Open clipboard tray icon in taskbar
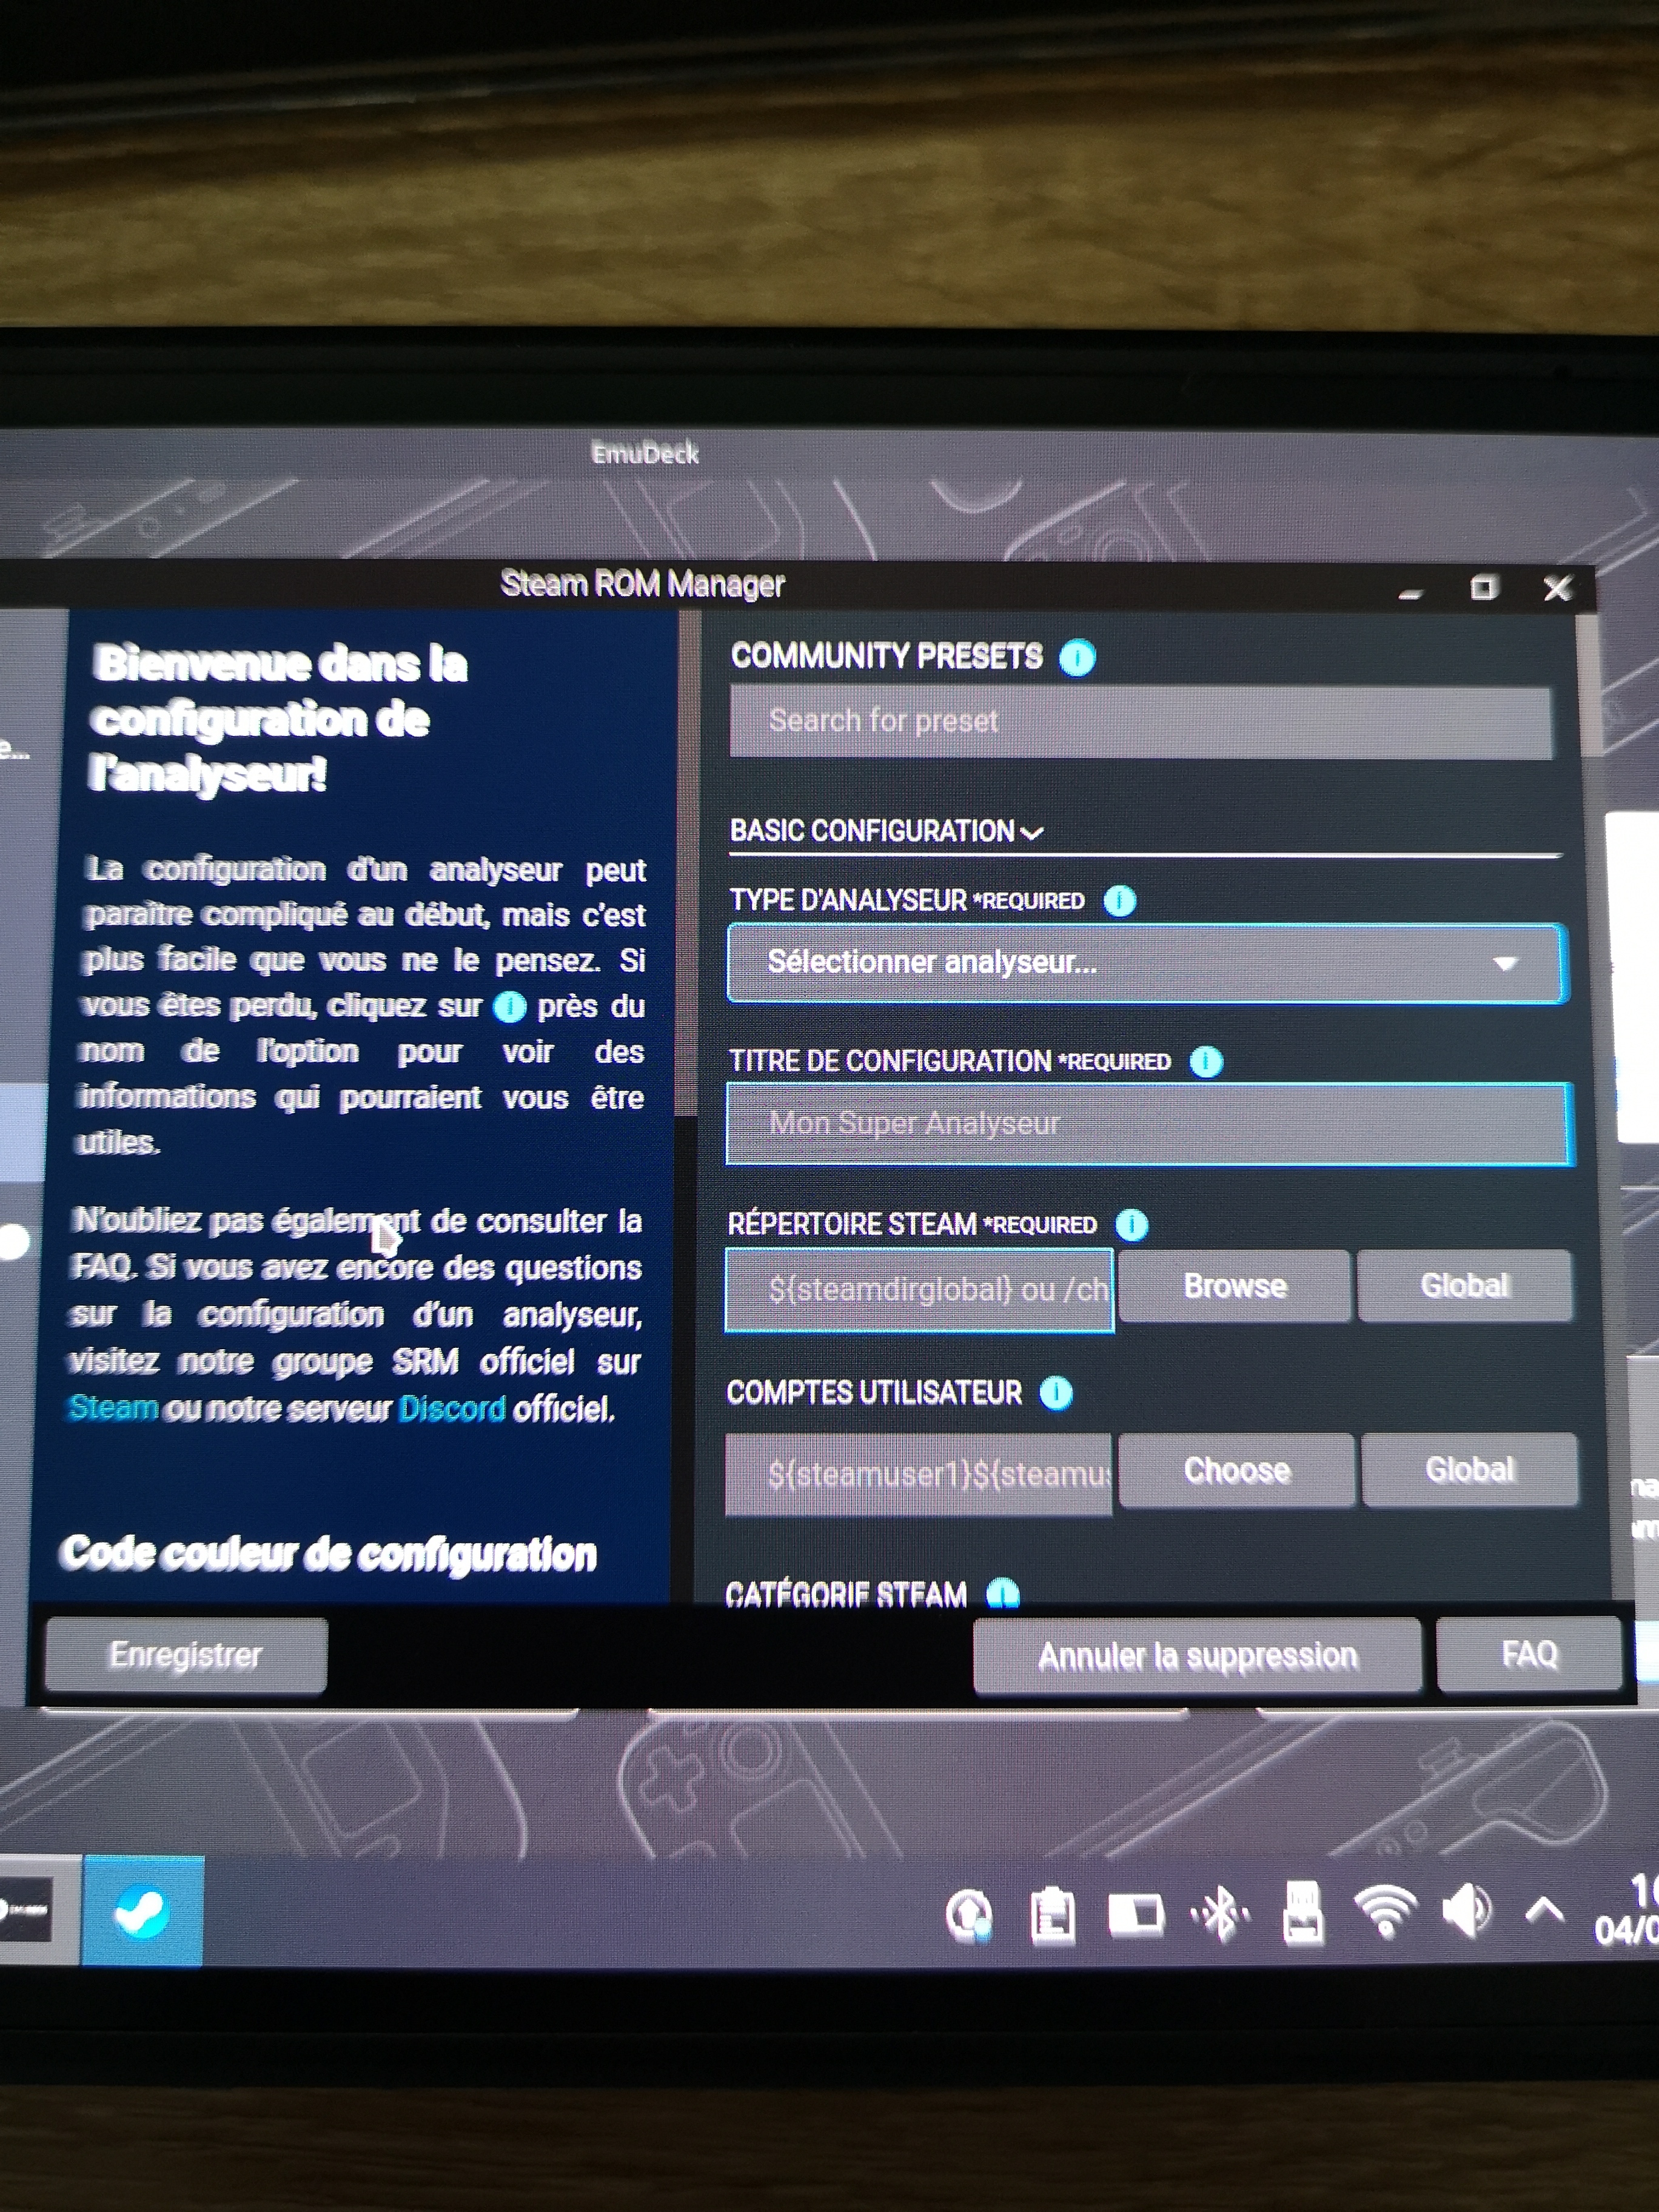Viewport: 1659px width, 2212px height. pyautogui.click(x=1052, y=1915)
